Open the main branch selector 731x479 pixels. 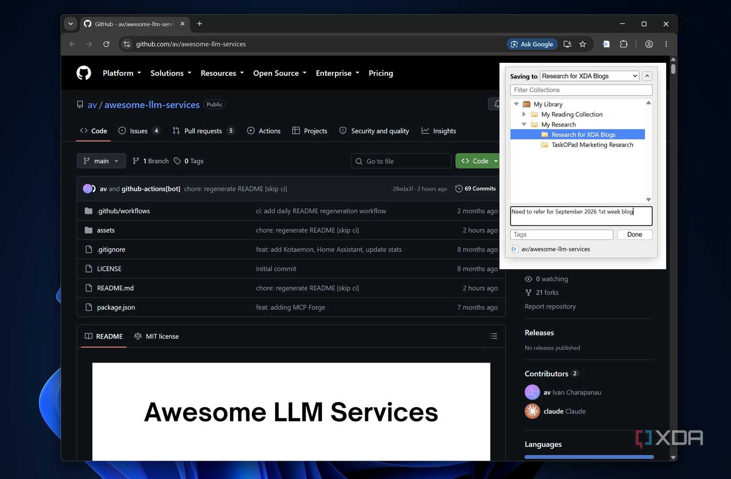click(101, 161)
